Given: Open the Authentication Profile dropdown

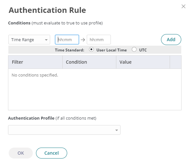Looking at the screenshot, I should tap(64, 130).
